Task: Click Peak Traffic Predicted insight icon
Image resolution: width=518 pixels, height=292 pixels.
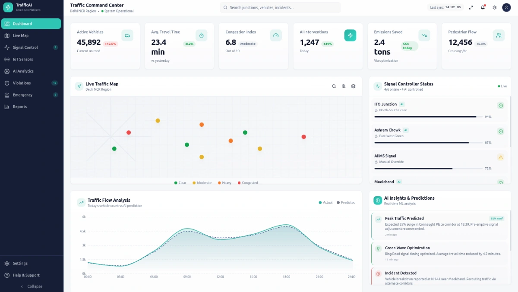Action: (379, 219)
